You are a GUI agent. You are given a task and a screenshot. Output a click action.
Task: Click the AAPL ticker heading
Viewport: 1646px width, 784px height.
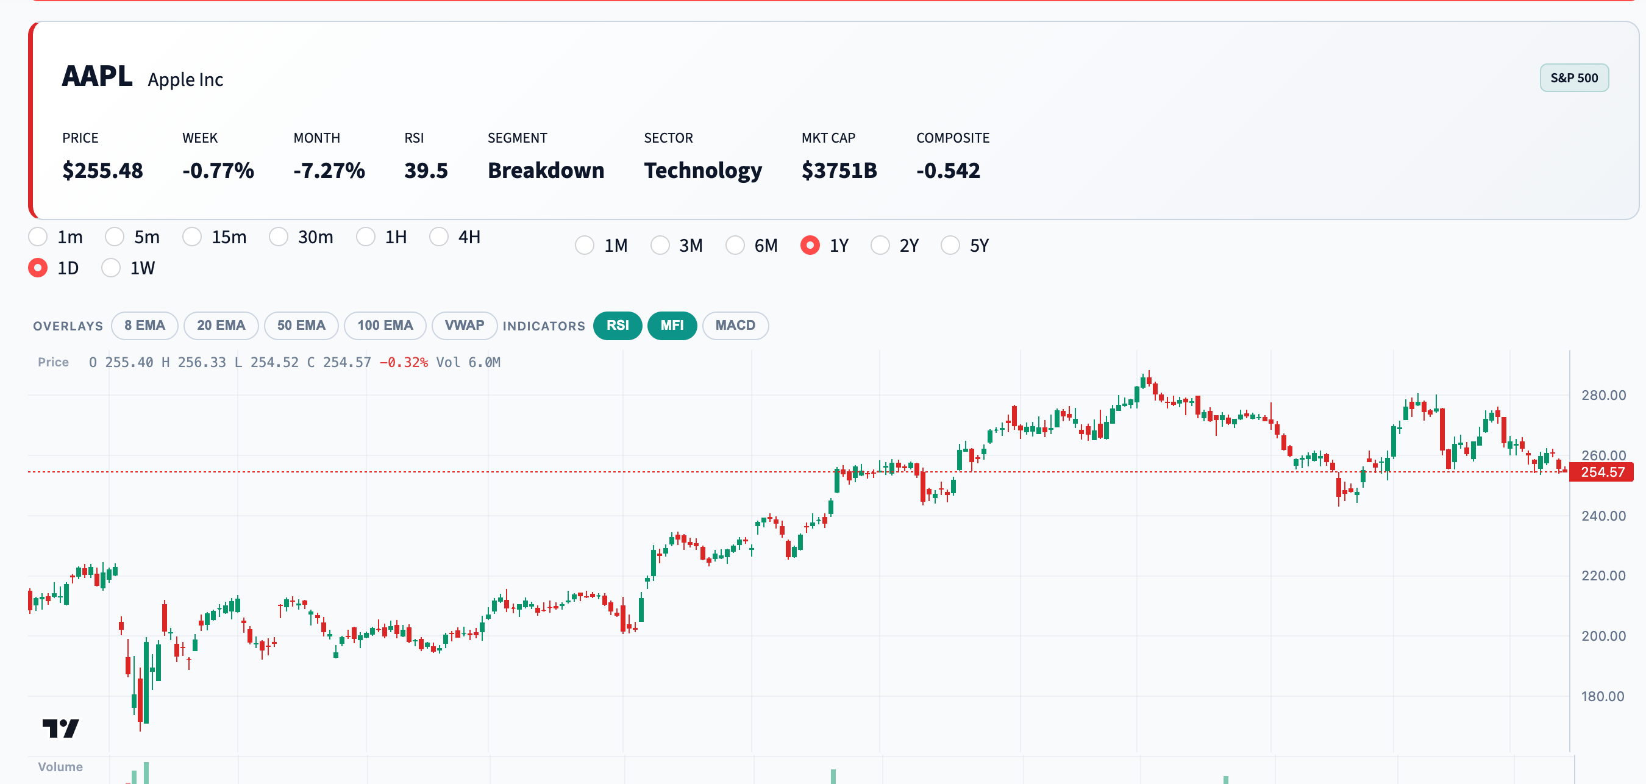click(97, 77)
